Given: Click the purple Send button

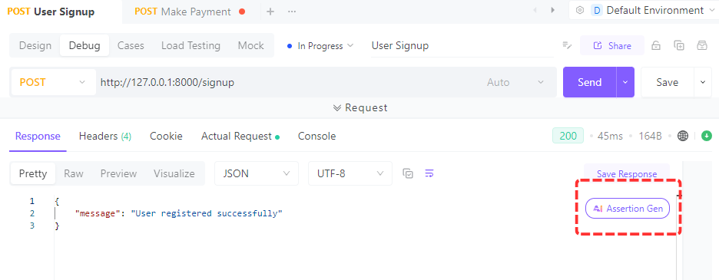Looking at the screenshot, I should (589, 82).
